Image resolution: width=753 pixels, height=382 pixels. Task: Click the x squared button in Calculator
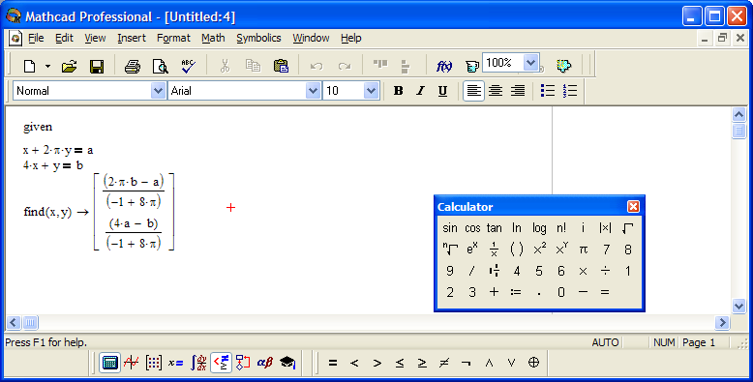(x=539, y=250)
